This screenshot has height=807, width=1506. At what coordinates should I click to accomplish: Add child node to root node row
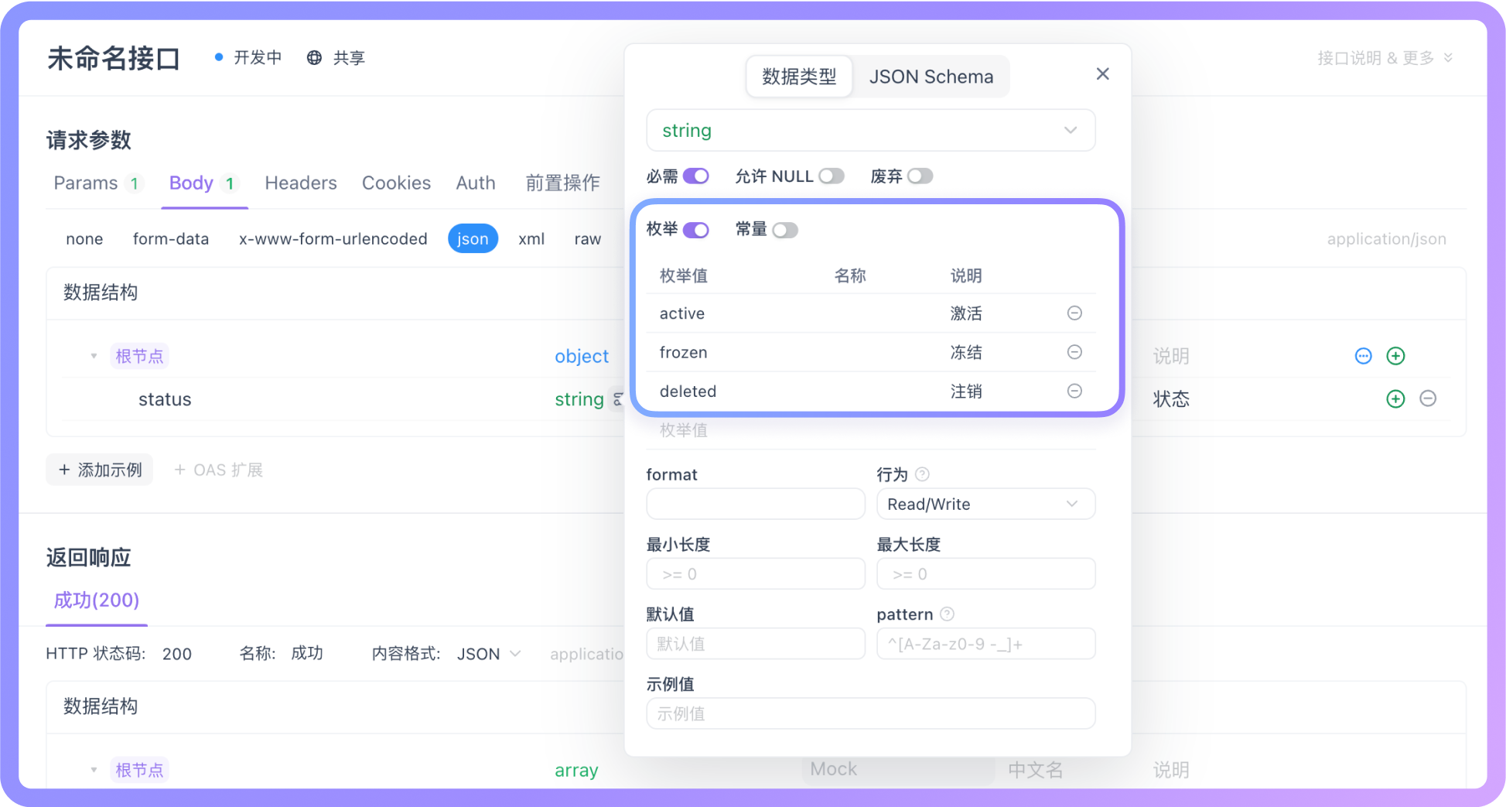pyautogui.click(x=1395, y=356)
